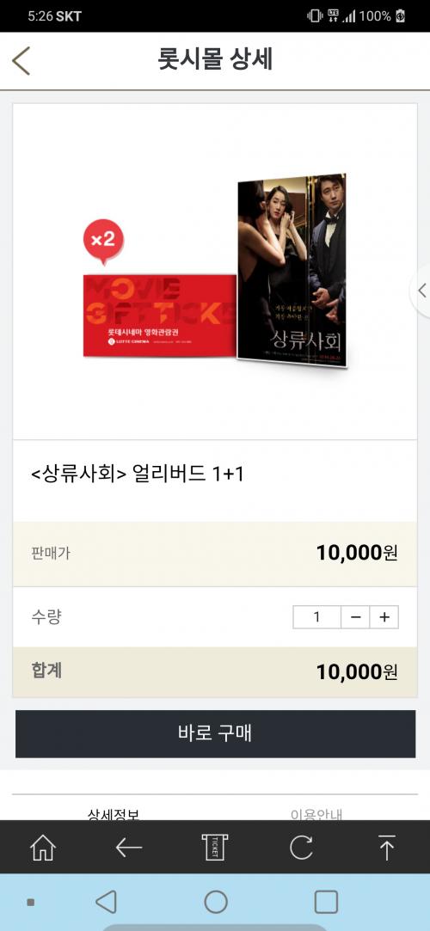Screen dimensions: 430x931
Task: Tap the back chevron in the header
Action: (21, 60)
